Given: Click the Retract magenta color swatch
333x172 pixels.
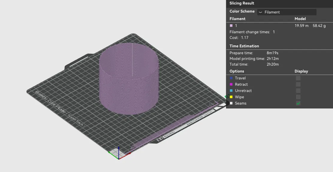Looking at the screenshot, I should click(x=231, y=84).
